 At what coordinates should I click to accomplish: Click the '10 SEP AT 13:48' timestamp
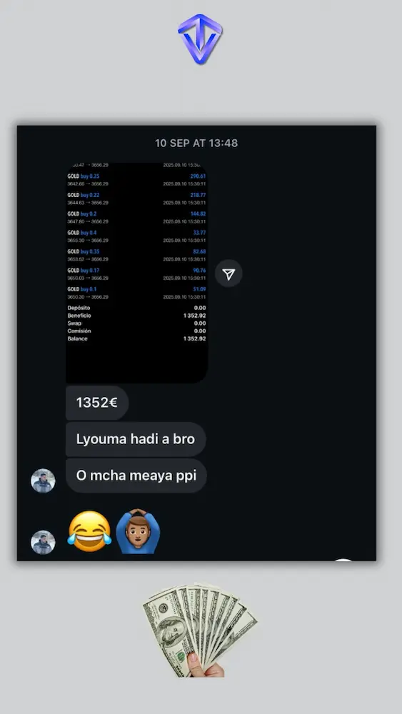pos(196,143)
